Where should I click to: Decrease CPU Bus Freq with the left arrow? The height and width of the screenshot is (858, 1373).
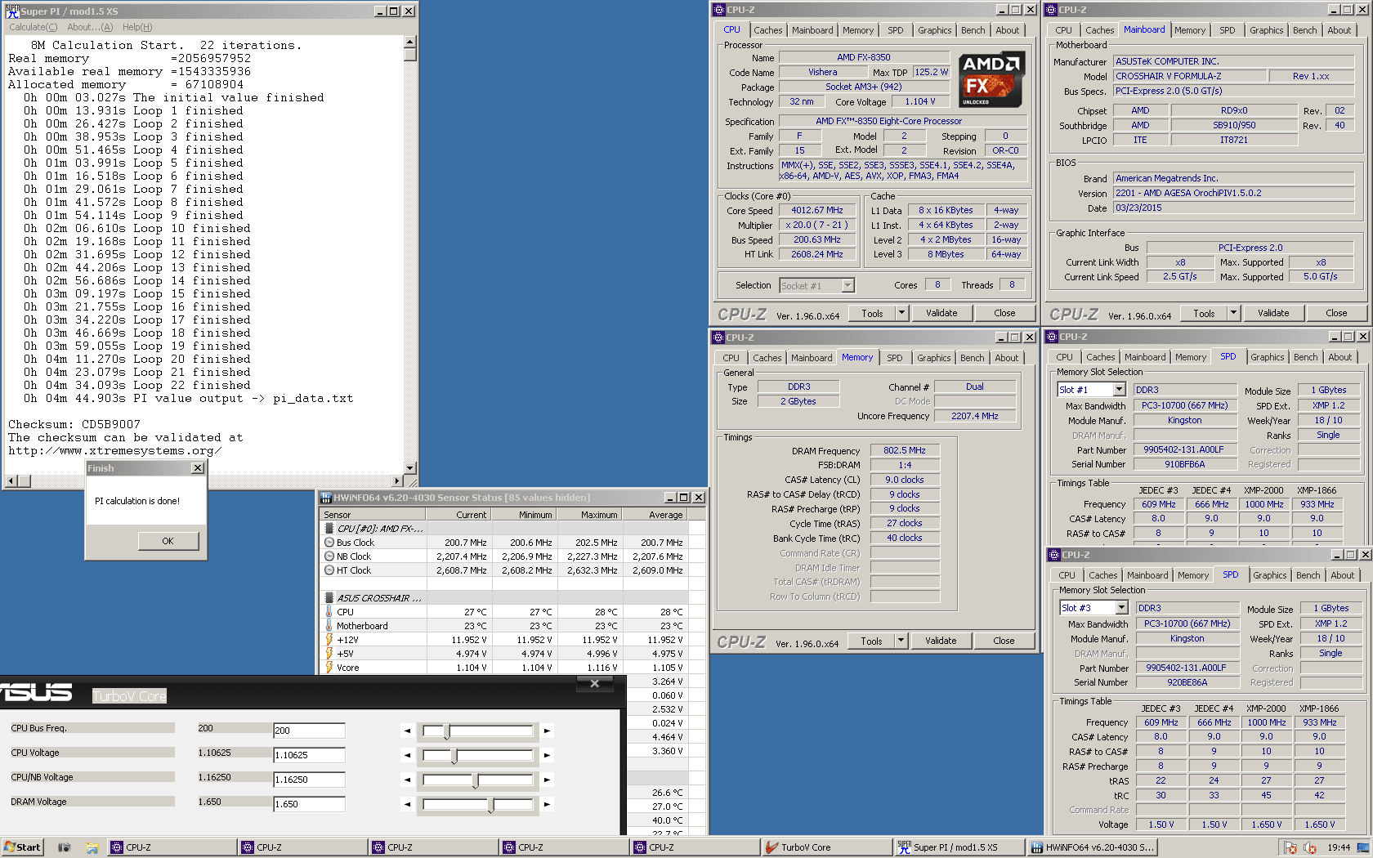(407, 731)
